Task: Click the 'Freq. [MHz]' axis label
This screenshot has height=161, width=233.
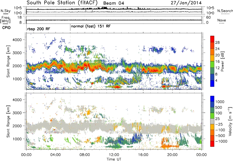Action: click(x=6, y=20)
